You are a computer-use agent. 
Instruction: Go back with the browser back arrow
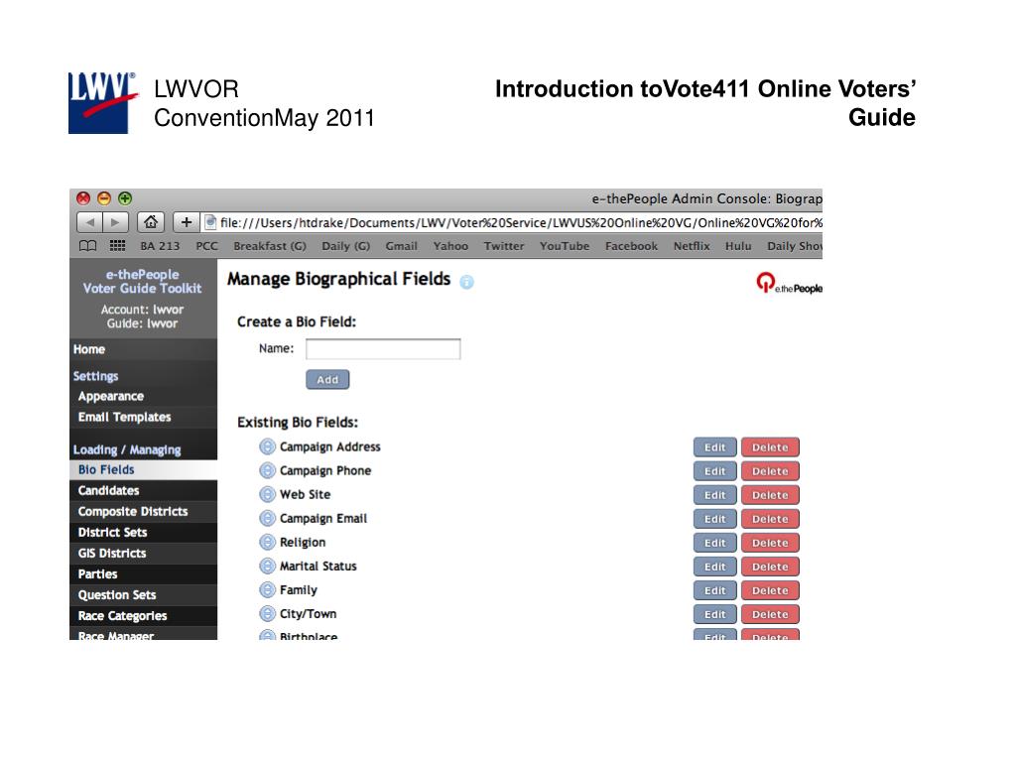coord(89,222)
